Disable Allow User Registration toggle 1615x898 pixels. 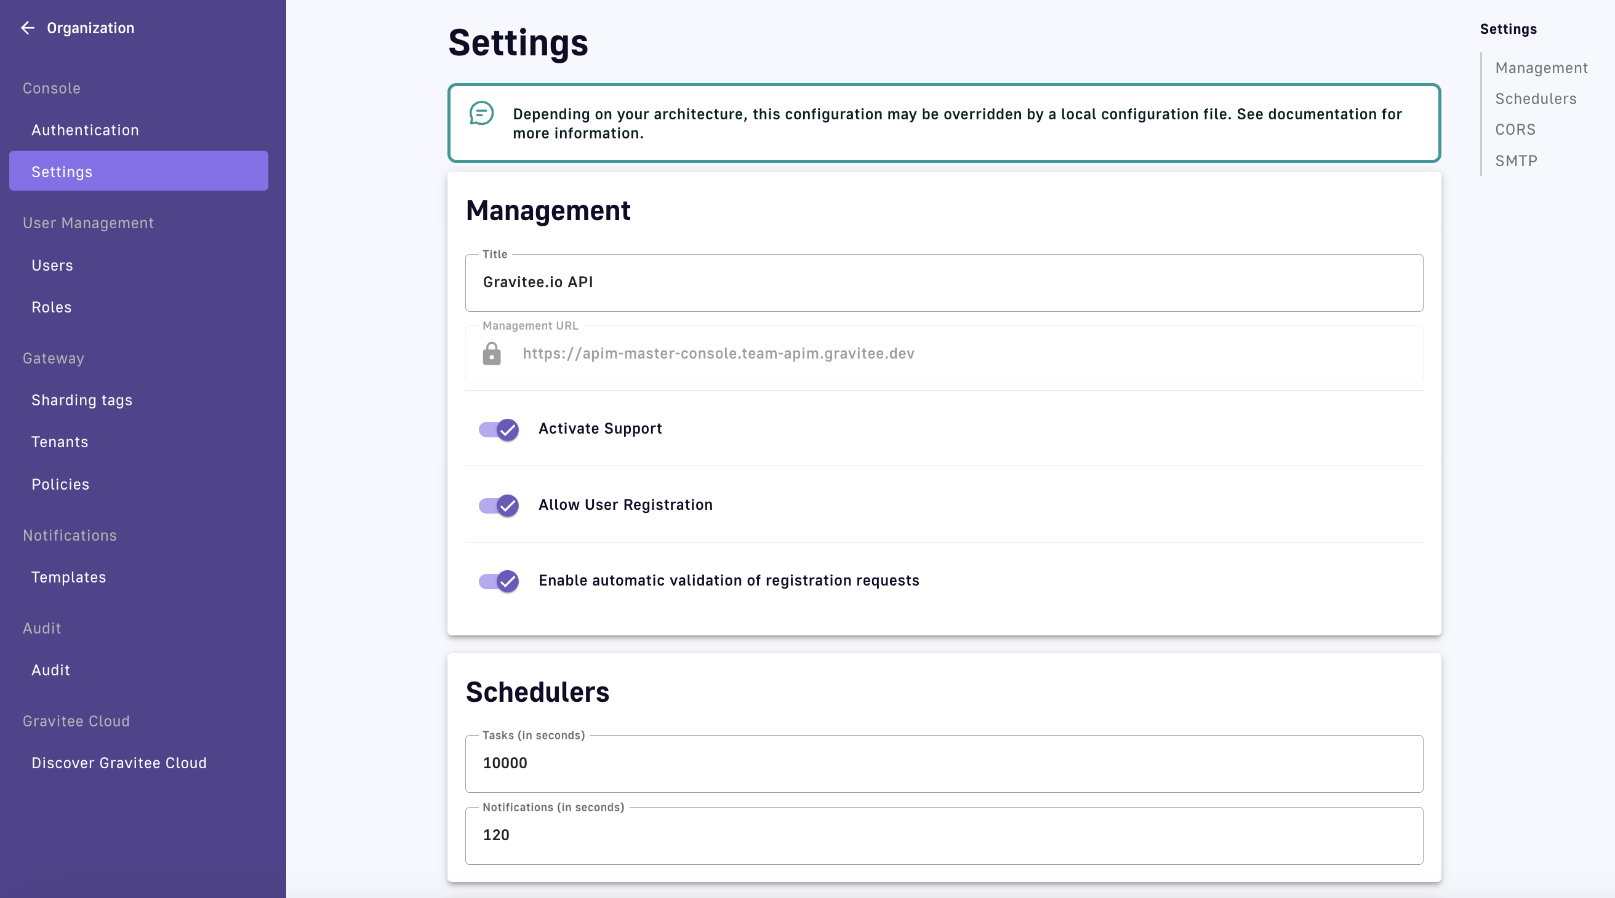pyautogui.click(x=499, y=505)
